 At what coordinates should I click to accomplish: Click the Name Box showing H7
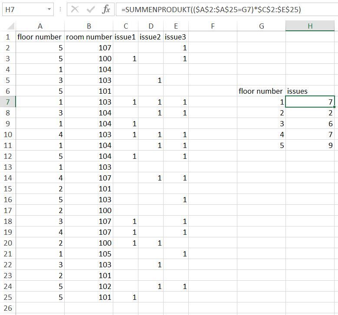tap(28, 10)
